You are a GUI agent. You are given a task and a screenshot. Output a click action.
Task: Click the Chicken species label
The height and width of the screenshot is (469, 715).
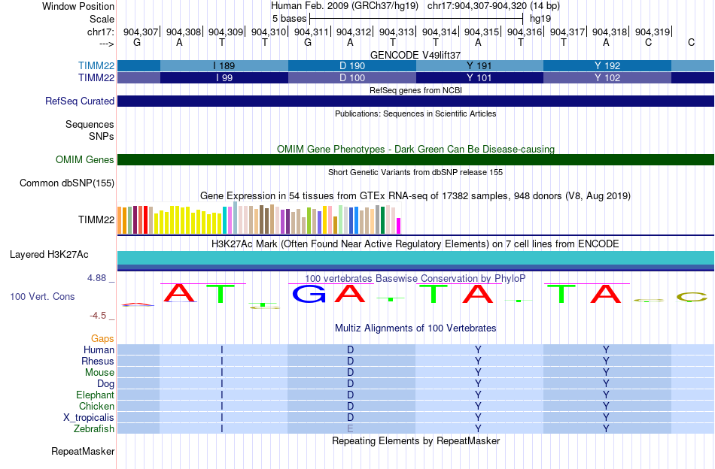[x=96, y=406]
